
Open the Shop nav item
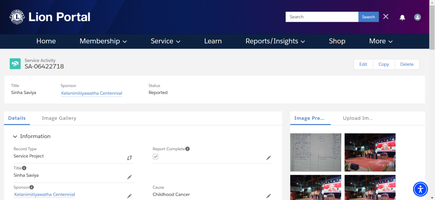[x=337, y=41]
